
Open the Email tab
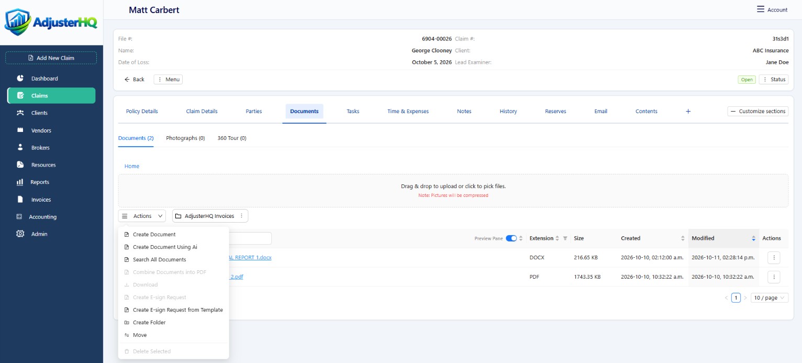pos(600,111)
